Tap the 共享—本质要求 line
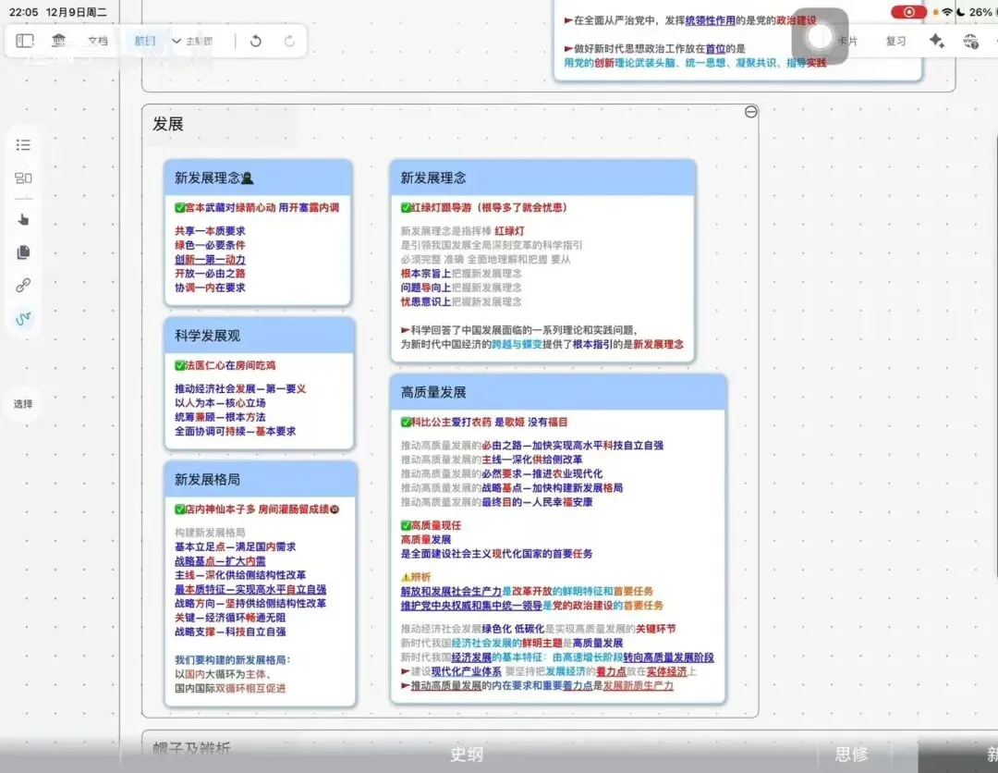The width and height of the screenshot is (998, 773). pyautogui.click(x=210, y=231)
